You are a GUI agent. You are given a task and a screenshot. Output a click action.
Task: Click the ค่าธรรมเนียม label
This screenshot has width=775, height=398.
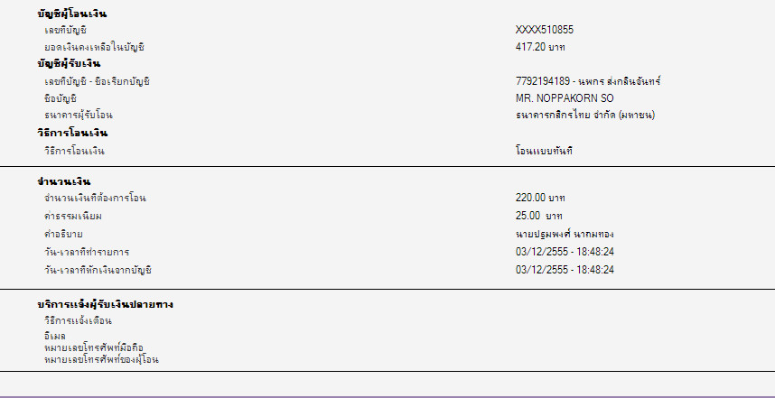pos(72,216)
